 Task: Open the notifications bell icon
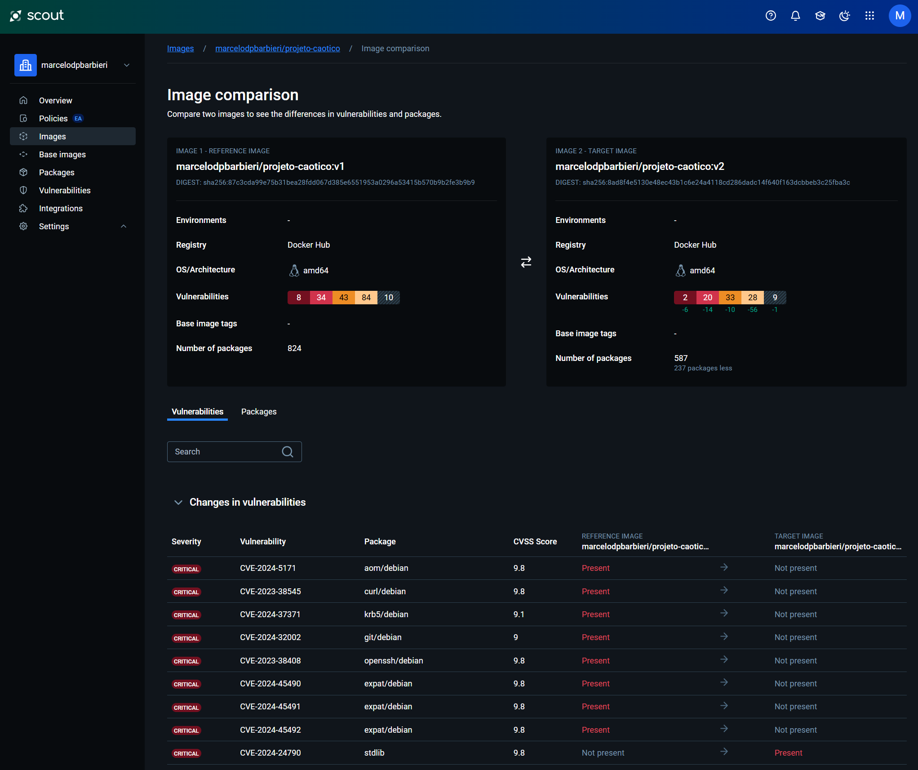(x=795, y=16)
